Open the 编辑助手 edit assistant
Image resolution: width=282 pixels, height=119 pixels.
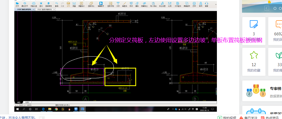[x=101, y=5]
